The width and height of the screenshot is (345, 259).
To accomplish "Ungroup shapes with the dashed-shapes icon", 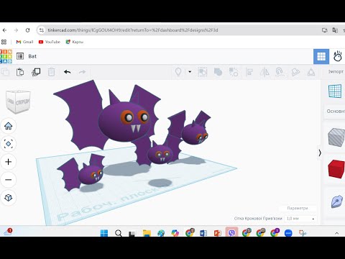I will (233, 72).
